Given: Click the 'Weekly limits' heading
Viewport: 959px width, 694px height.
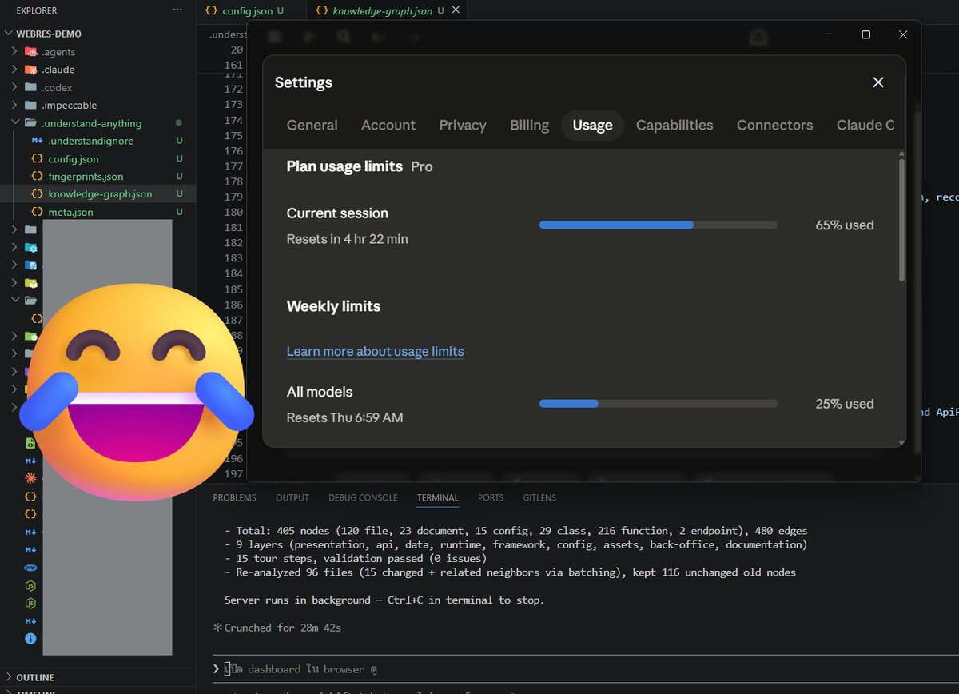Looking at the screenshot, I should click(x=334, y=306).
